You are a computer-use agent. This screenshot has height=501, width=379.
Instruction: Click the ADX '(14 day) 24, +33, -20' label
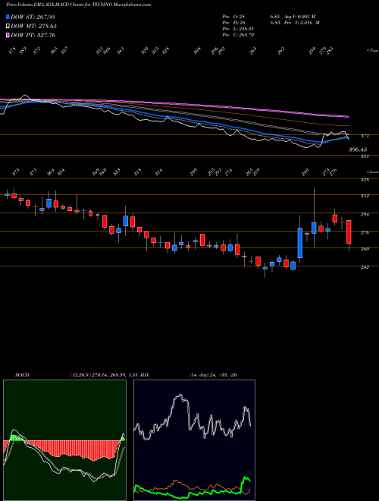[212, 374]
